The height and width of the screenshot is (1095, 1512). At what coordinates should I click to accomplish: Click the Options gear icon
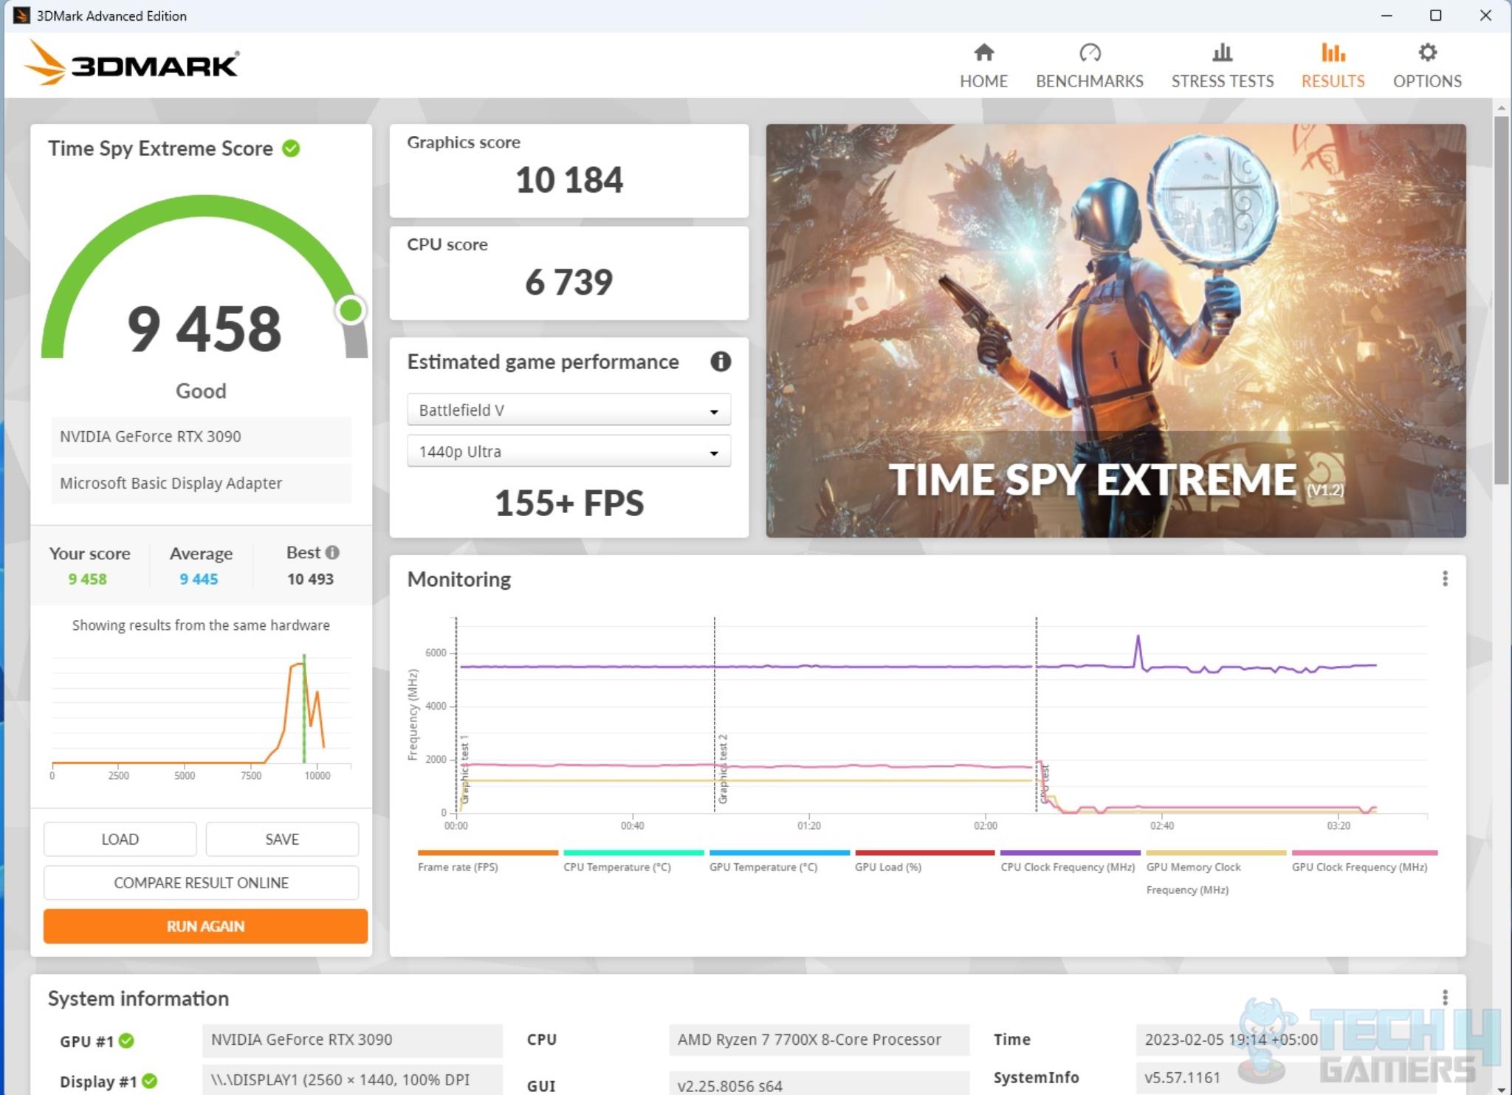pyautogui.click(x=1427, y=52)
